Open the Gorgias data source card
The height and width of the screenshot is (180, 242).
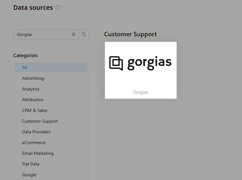point(141,70)
